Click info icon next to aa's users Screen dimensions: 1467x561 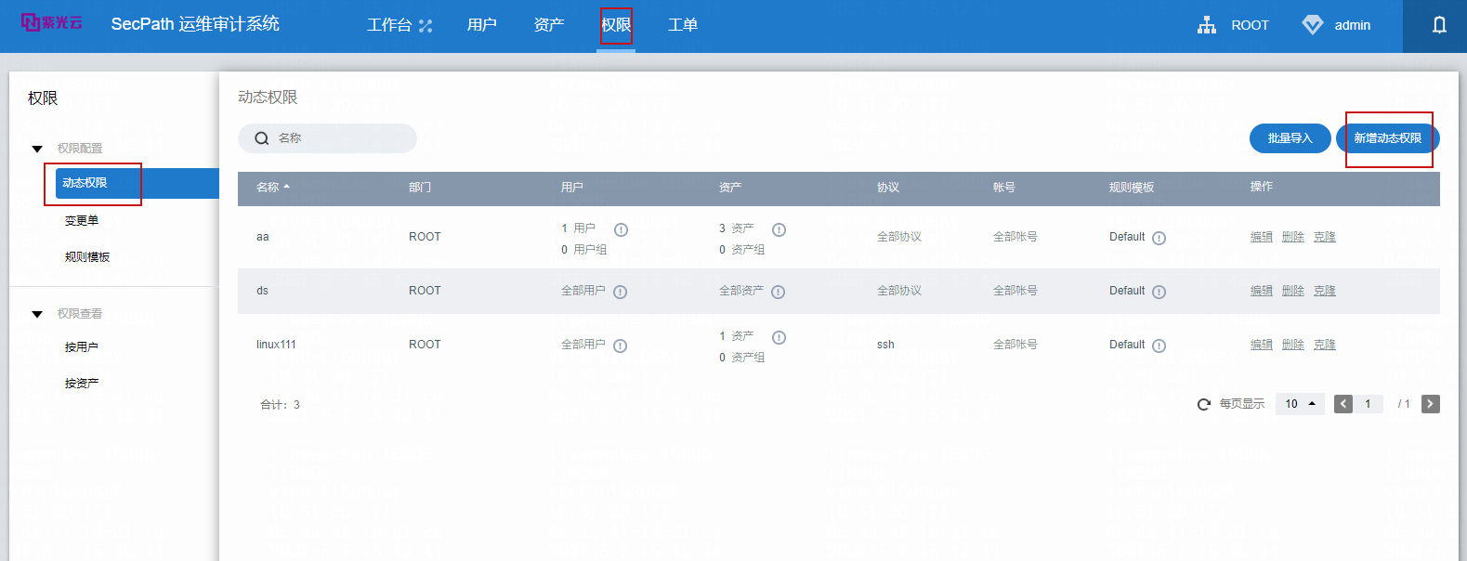[x=621, y=230]
